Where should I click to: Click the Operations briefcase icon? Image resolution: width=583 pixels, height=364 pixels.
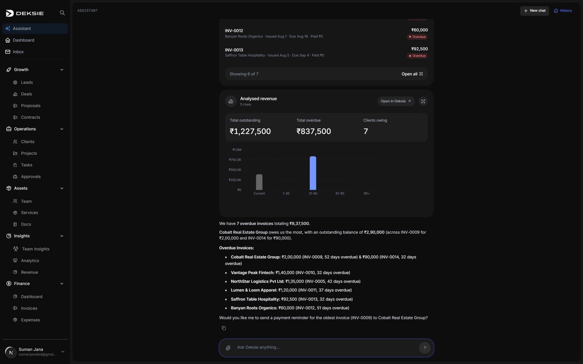point(9,129)
